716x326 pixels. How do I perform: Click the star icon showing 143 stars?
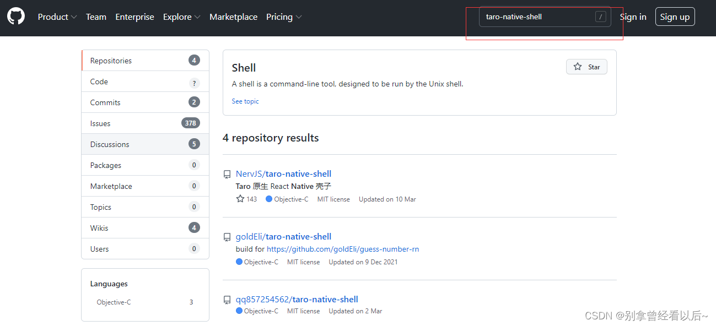[x=240, y=199]
